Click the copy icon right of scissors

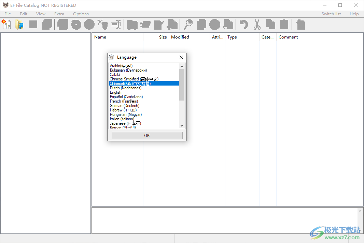click(x=270, y=25)
